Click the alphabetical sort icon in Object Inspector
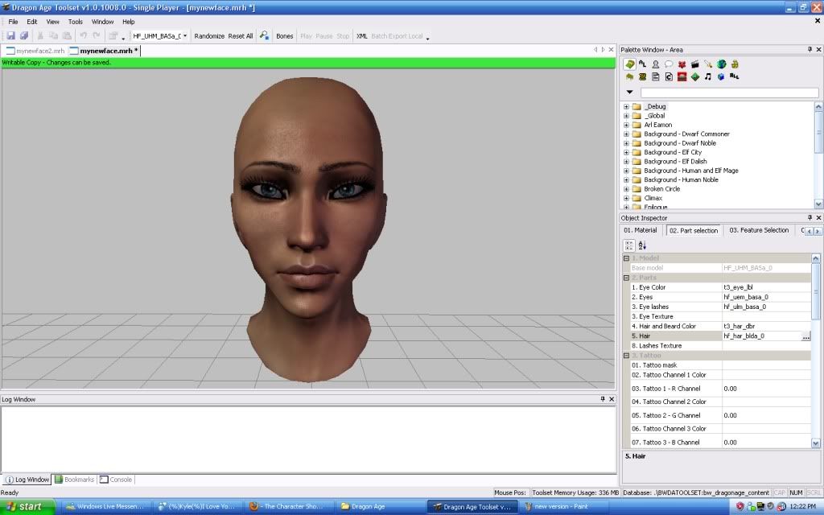This screenshot has height=515, width=824. 642,245
